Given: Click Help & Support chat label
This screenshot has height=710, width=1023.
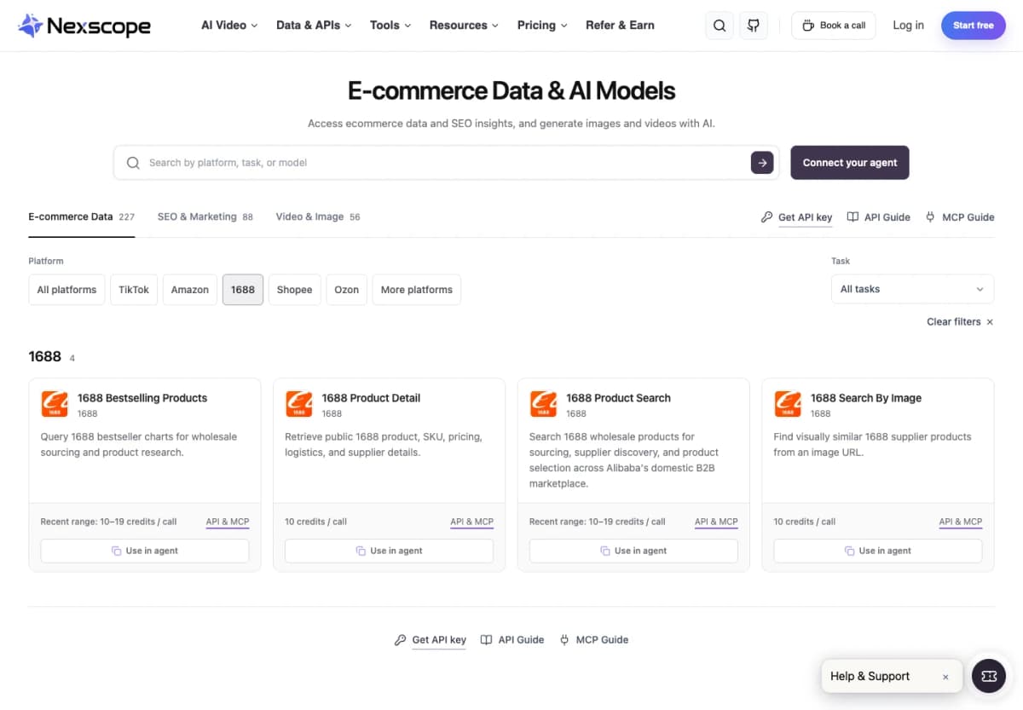Looking at the screenshot, I should coord(870,677).
